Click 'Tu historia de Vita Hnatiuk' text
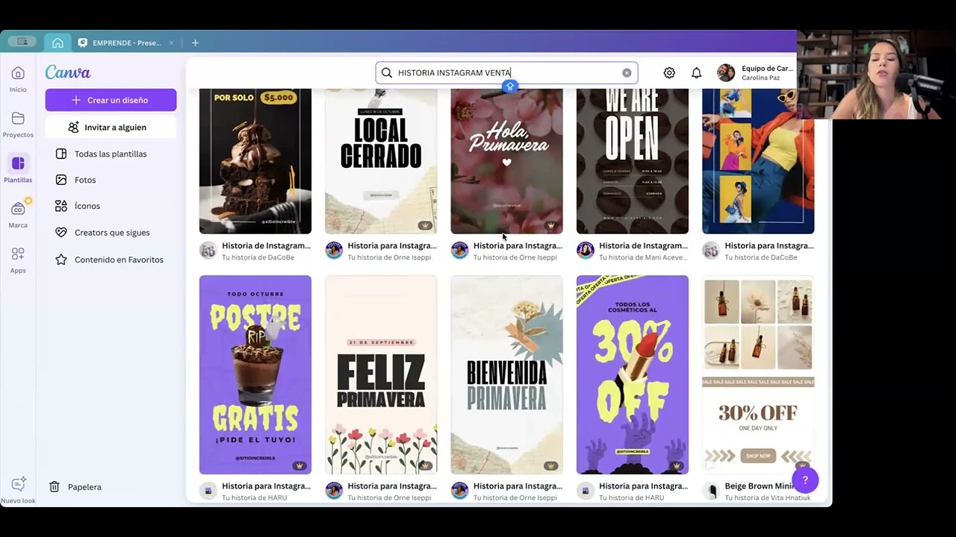The width and height of the screenshot is (956, 537). (767, 497)
